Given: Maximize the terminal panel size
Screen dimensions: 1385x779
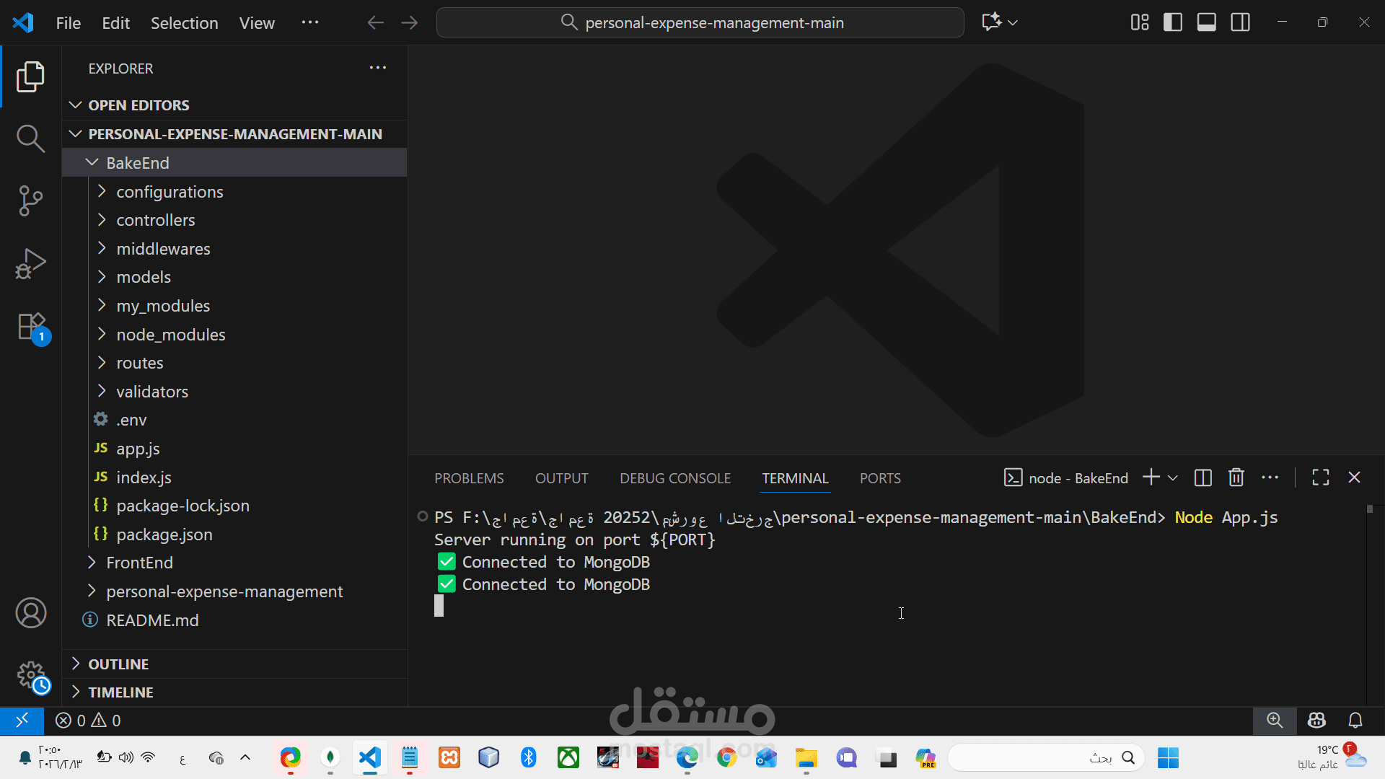Looking at the screenshot, I should 1320,477.
